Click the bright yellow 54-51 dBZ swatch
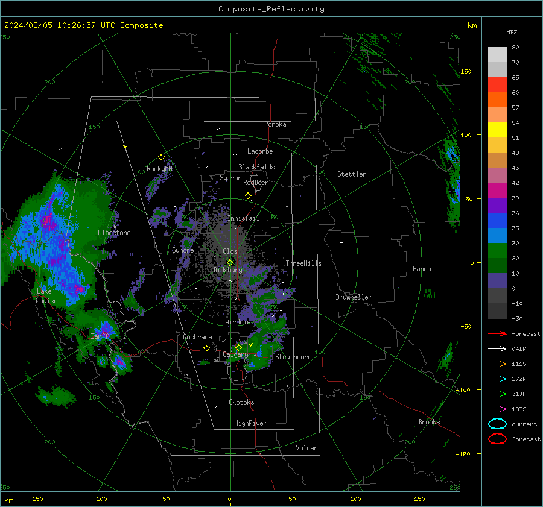 497,130
